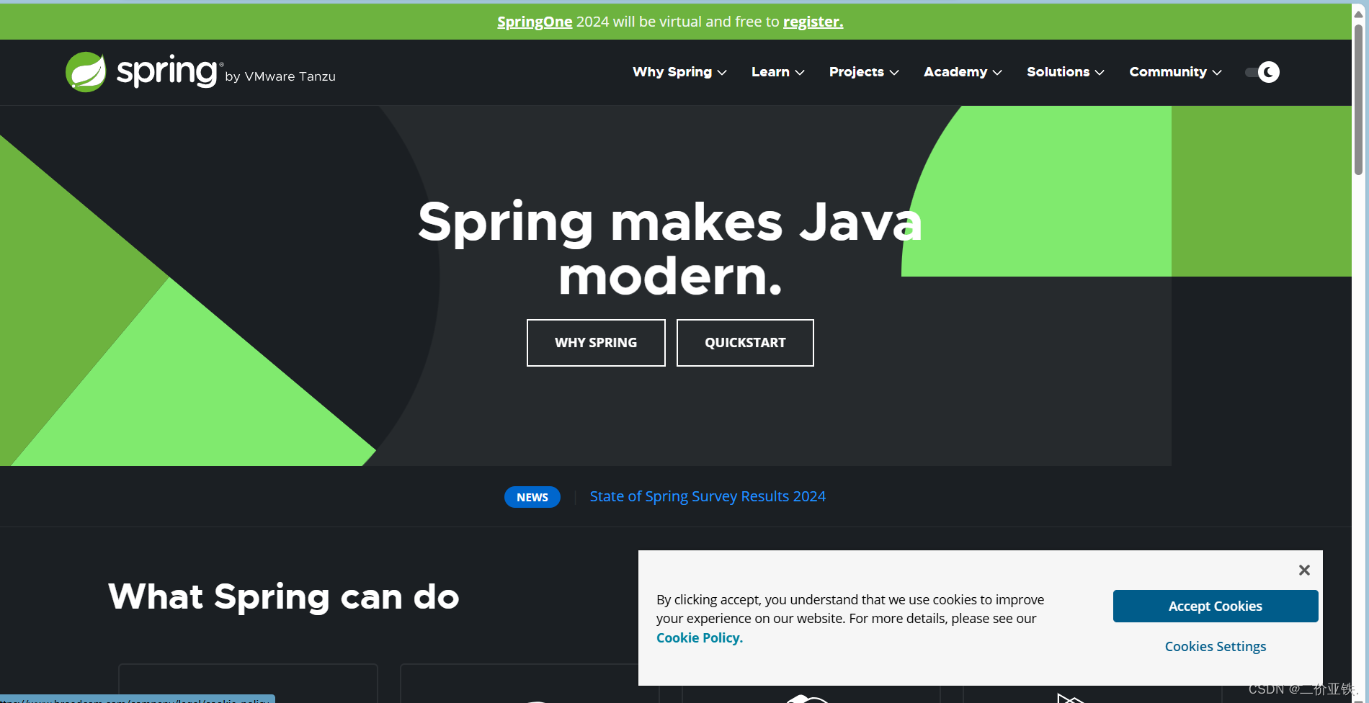
Task: Click the 'Spring makes Java modern.' headline
Action: pyautogui.click(x=670, y=248)
